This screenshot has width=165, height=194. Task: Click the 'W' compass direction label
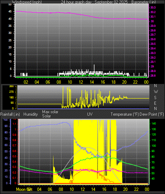156,92
